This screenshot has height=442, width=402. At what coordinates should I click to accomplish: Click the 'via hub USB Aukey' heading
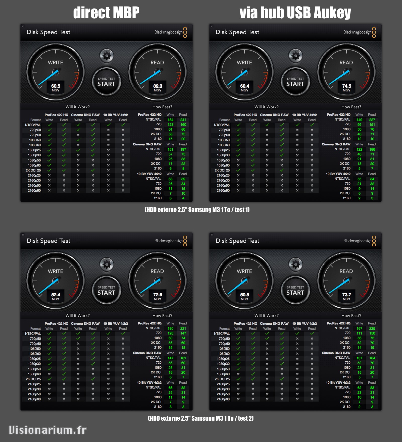pos(295,13)
